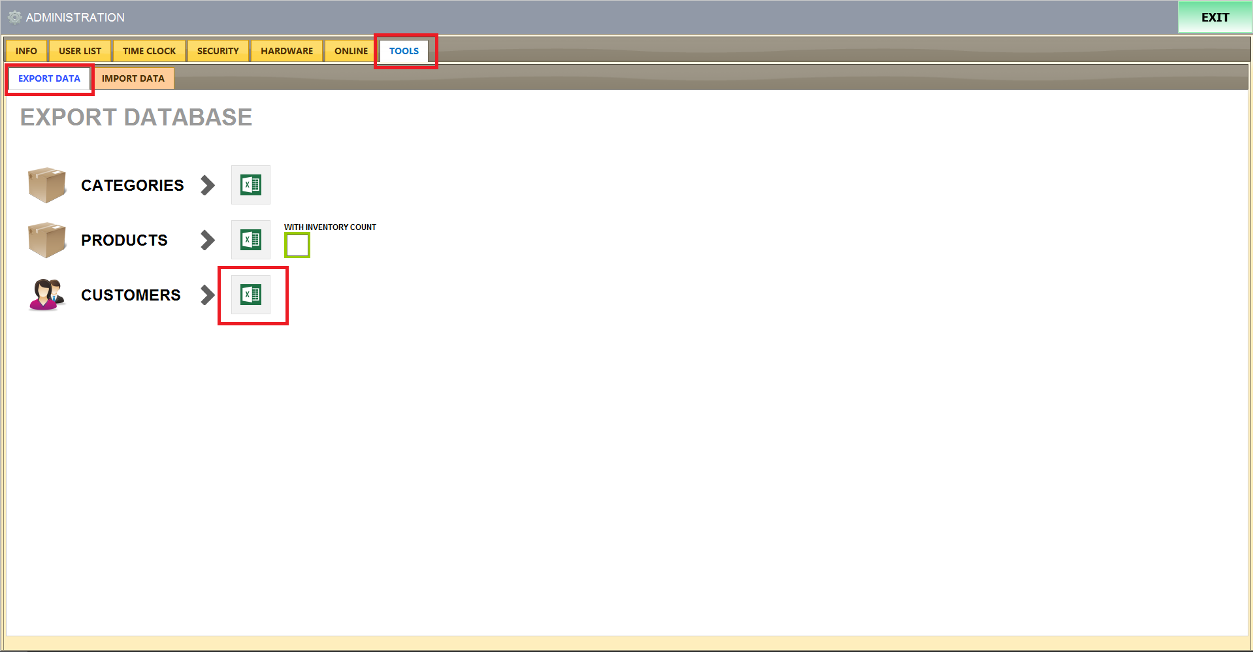Click the Customers label text
The image size is (1253, 652).
click(x=131, y=295)
